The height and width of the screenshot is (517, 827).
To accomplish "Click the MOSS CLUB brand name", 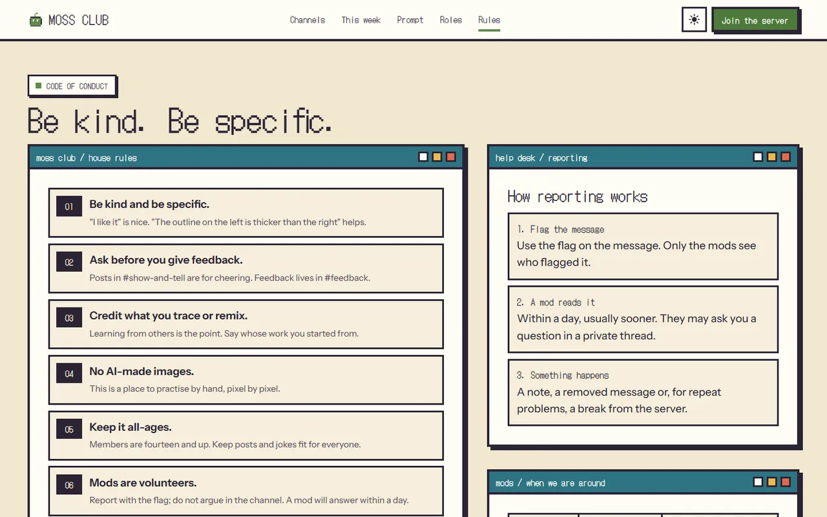I will [x=79, y=20].
